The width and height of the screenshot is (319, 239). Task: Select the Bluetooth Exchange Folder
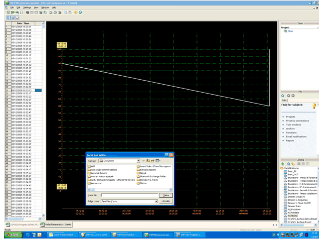coord(151,177)
